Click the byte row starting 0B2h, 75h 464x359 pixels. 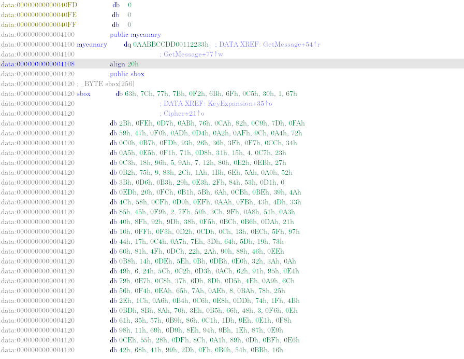(x=201, y=173)
